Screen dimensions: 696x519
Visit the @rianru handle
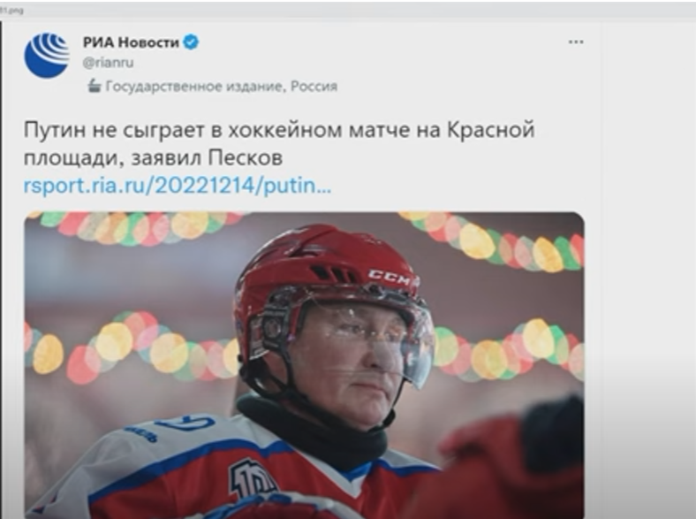click(x=108, y=63)
